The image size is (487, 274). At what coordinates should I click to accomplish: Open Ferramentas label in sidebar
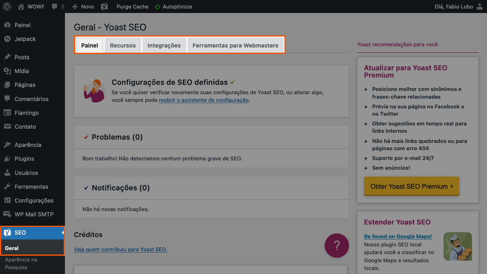(x=31, y=187)
